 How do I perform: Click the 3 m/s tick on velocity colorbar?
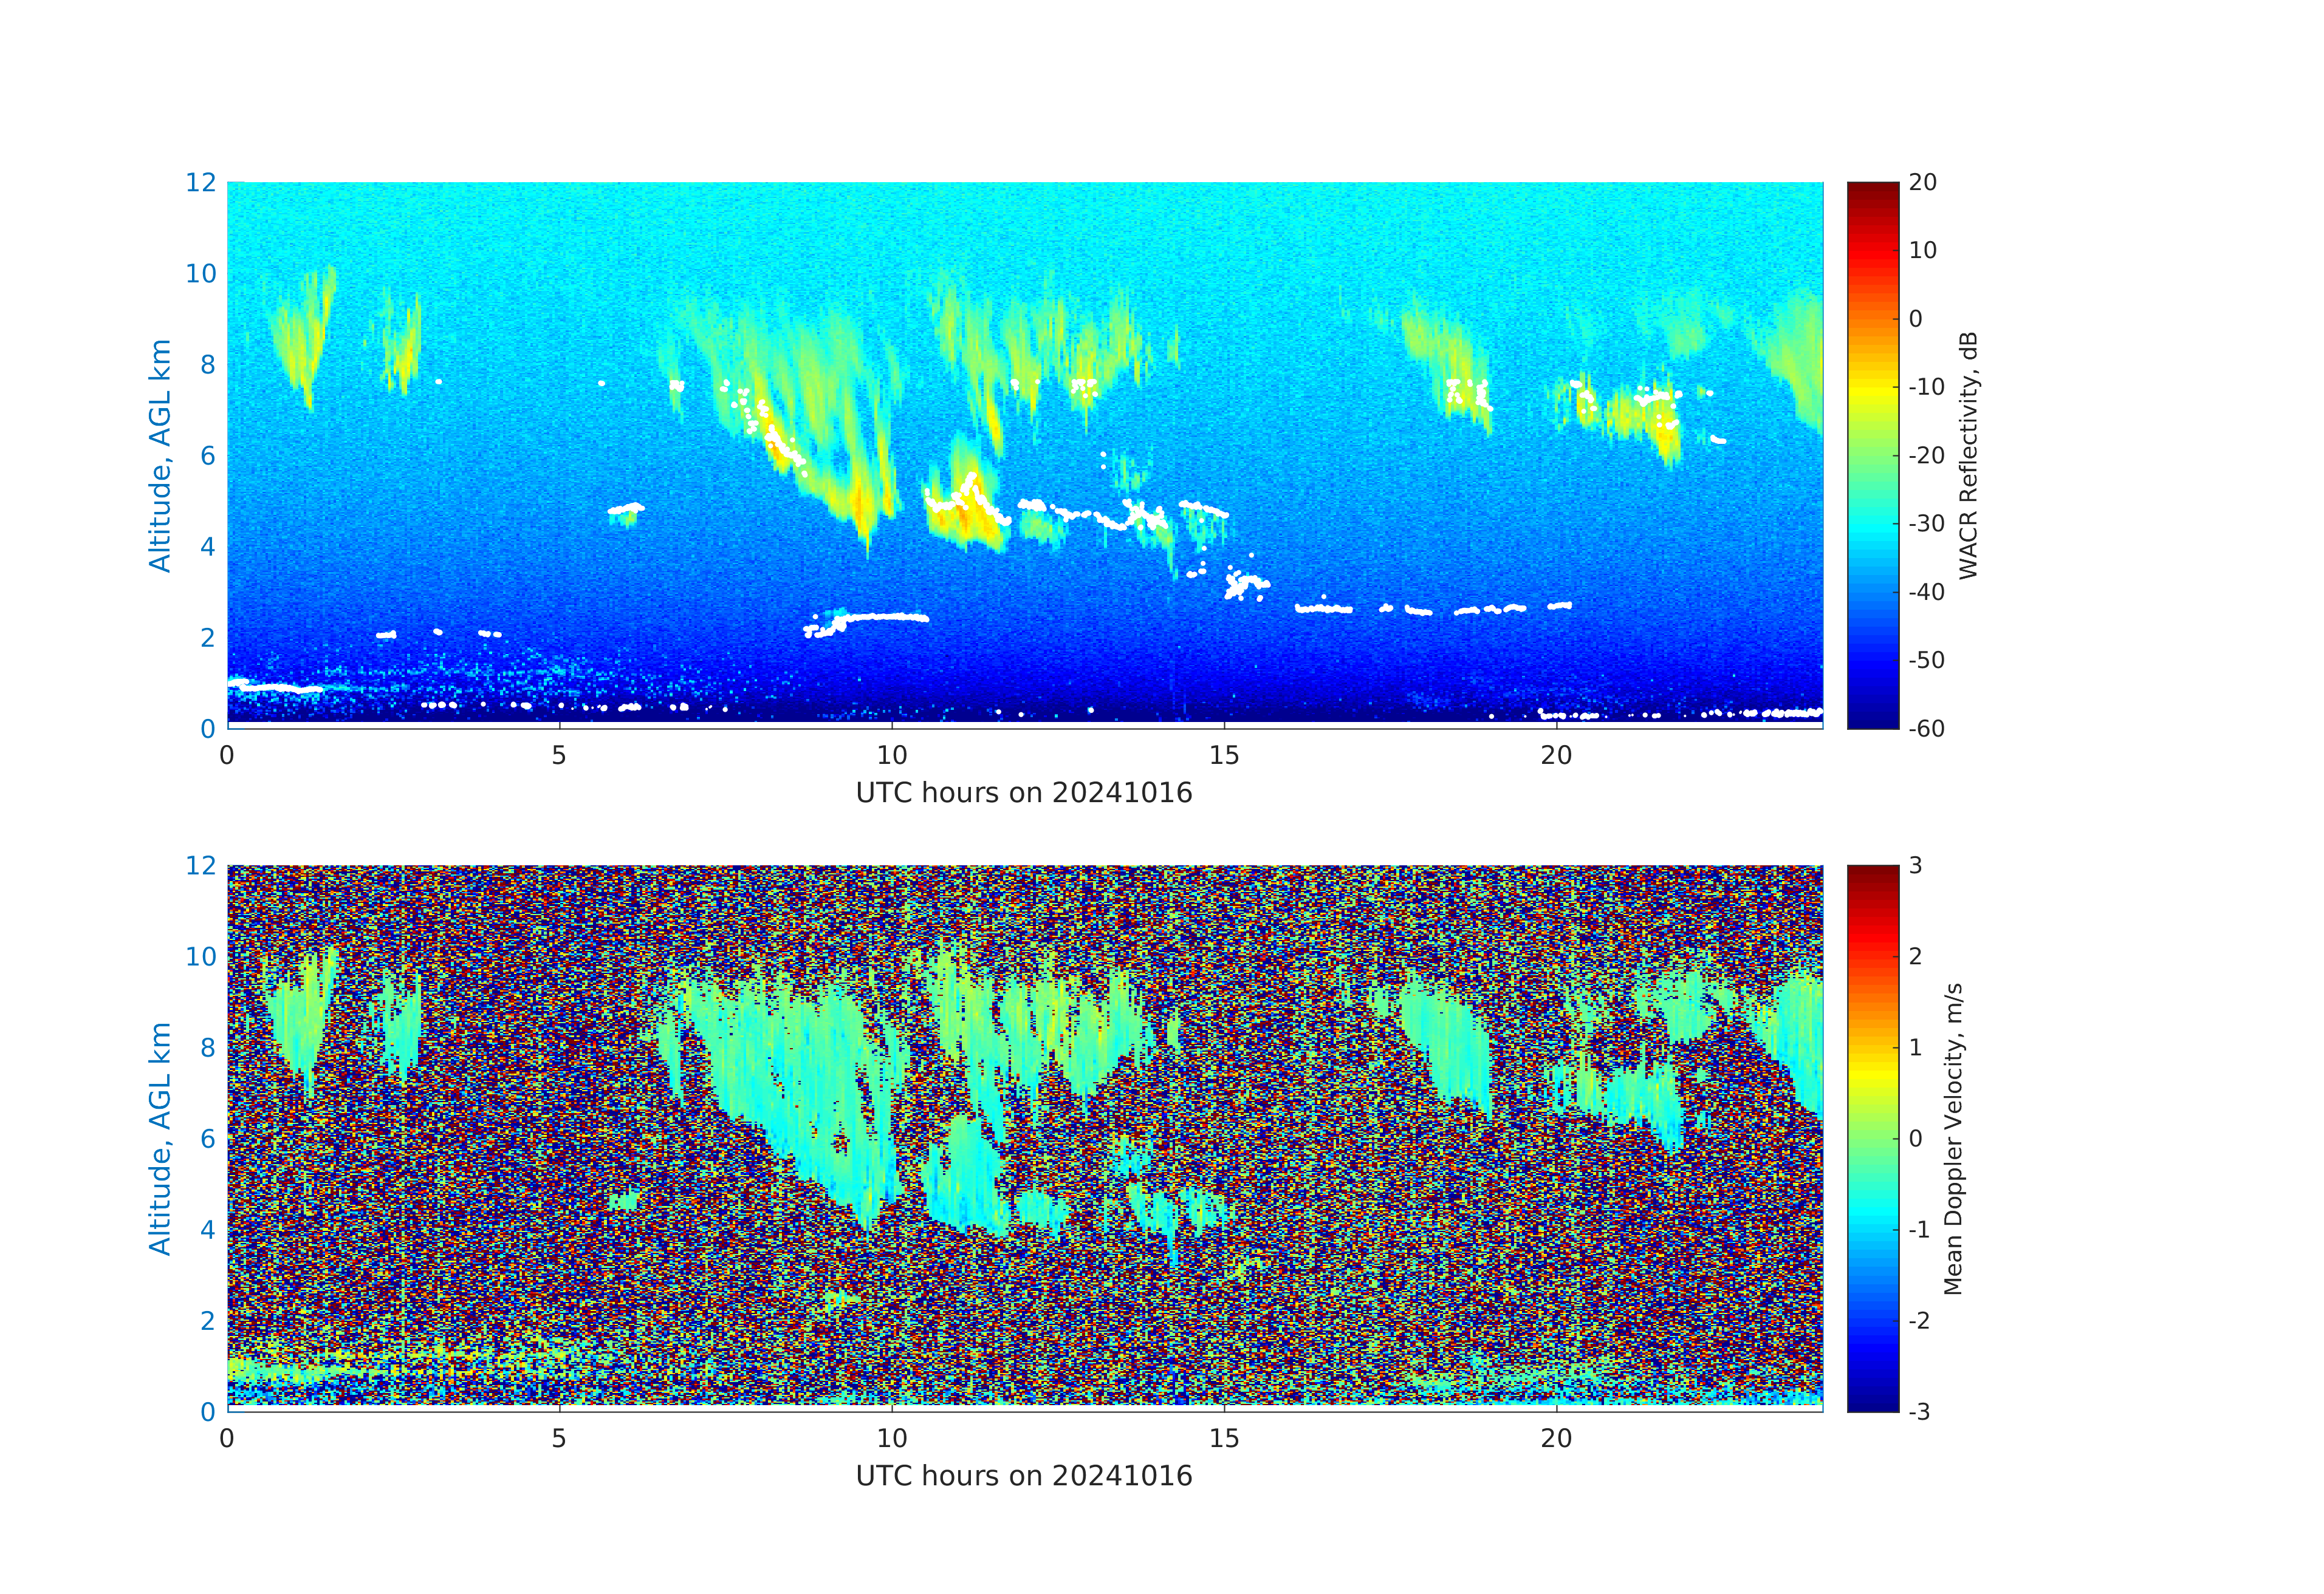point(1916,865)
